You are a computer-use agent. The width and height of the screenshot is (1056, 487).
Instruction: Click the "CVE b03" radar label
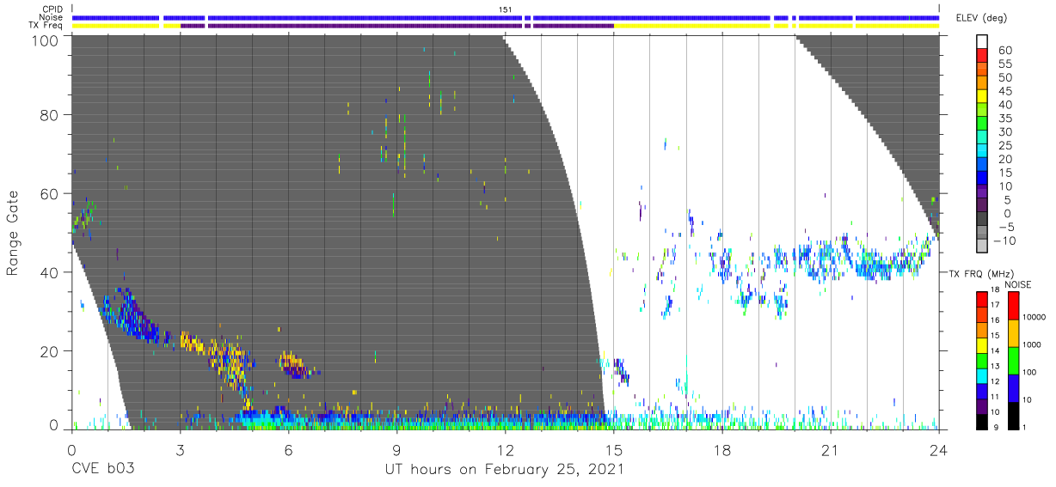tap(103, 470)
